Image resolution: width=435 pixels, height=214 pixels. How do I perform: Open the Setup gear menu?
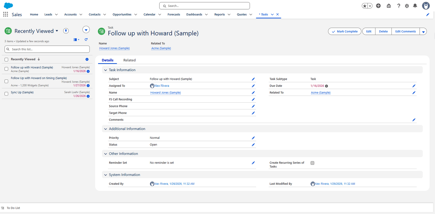[x=407, y=6]
